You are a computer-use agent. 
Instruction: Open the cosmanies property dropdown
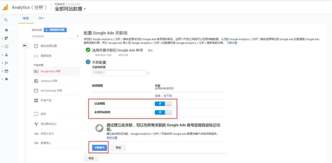[55, 36]
